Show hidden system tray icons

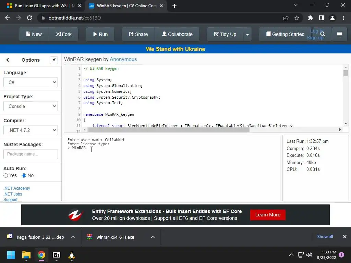coord(291,255)
